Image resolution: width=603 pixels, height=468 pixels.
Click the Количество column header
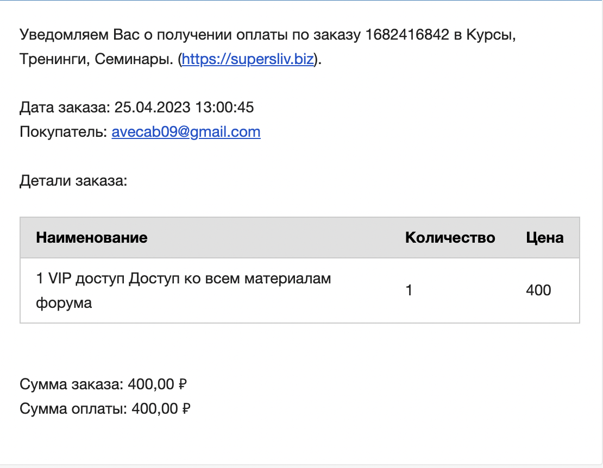coord(450,237)
